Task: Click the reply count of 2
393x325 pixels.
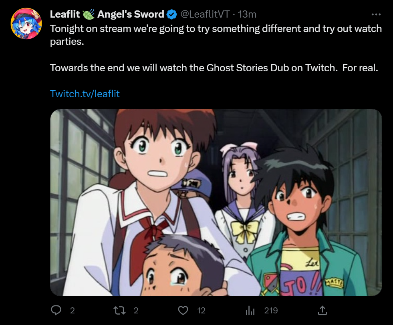Action: pos(73,311)
